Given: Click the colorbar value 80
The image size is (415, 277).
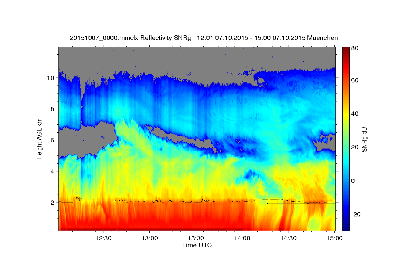Looking at the screenshot, I should click(354, 48).
